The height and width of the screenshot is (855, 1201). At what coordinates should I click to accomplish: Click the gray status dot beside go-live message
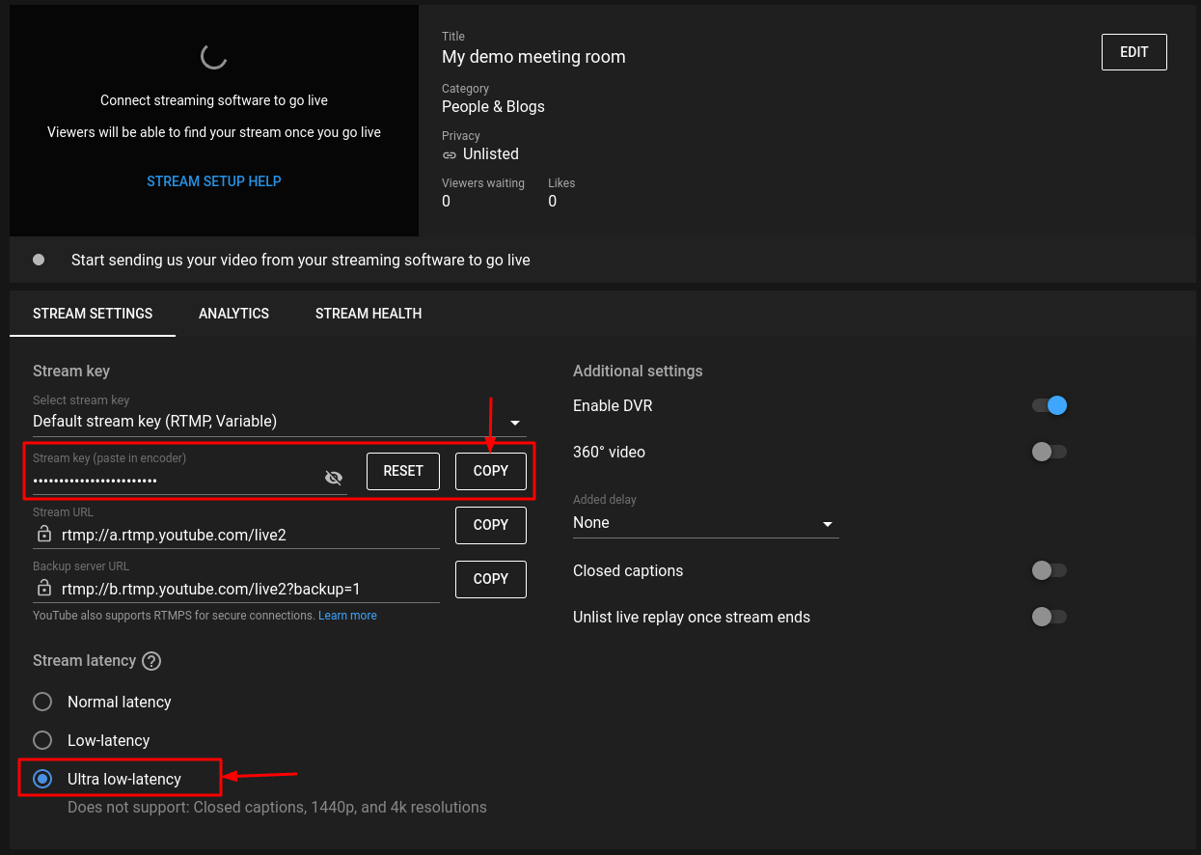[39, 259]
